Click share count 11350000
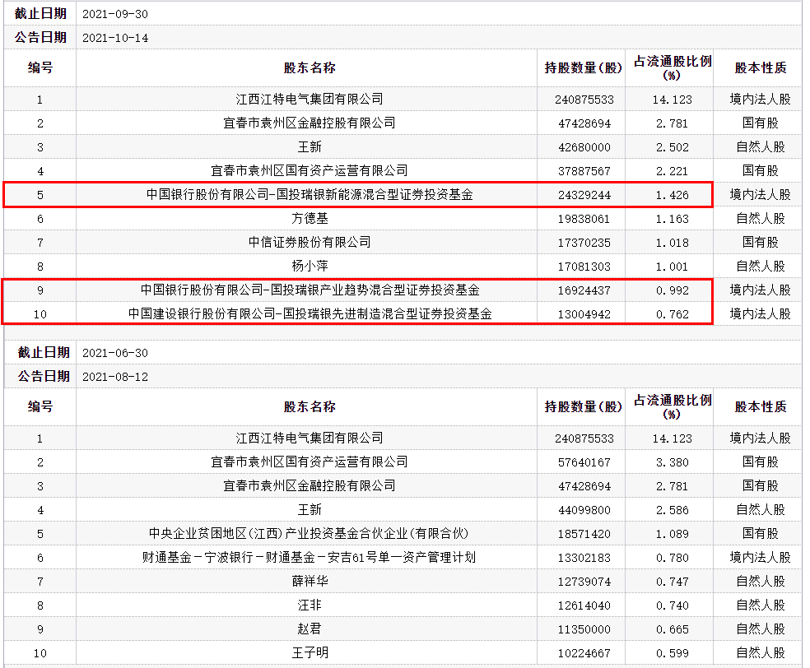This screenshot has width=810, height=668. (x=584, y=629)
